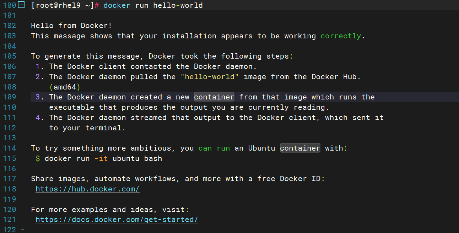This screenshot has width=459, height=233.
Task: Click the highlighted 'container' word on line 109
Action: [214, 97]
